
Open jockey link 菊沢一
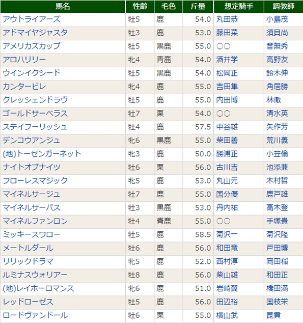click(x=227, y=235)
